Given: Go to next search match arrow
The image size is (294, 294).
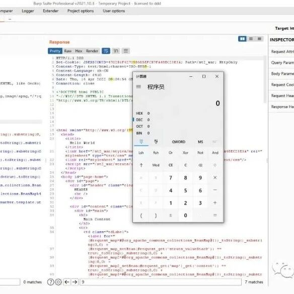Looking at the screenshot, I should pos(75,282).
